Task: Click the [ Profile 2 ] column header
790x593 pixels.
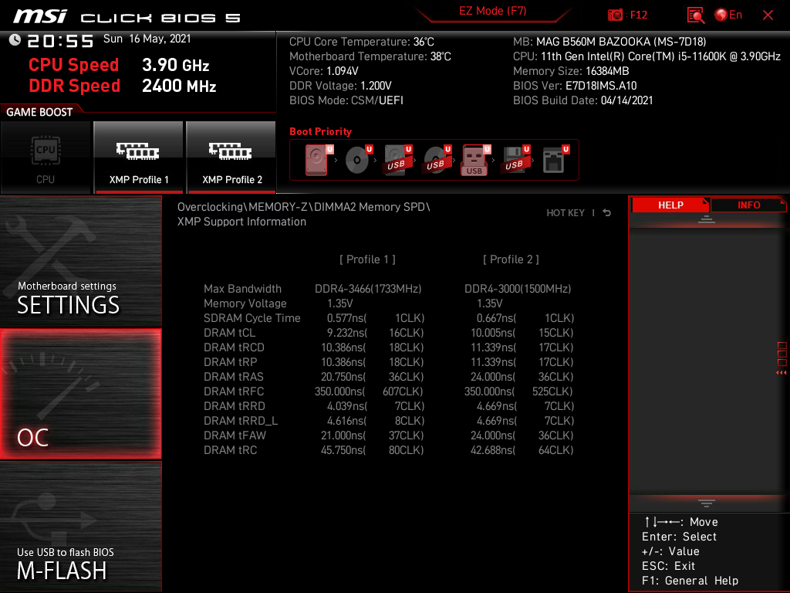Action: pyautogui.click(x=511, y=259)
